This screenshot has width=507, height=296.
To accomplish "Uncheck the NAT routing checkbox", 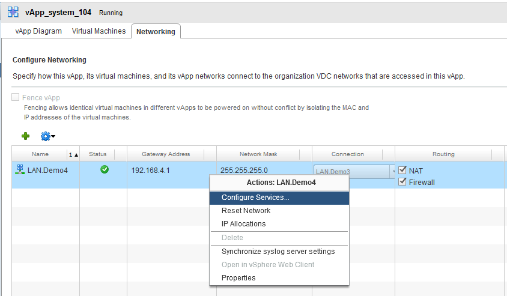I will (402, 170).
